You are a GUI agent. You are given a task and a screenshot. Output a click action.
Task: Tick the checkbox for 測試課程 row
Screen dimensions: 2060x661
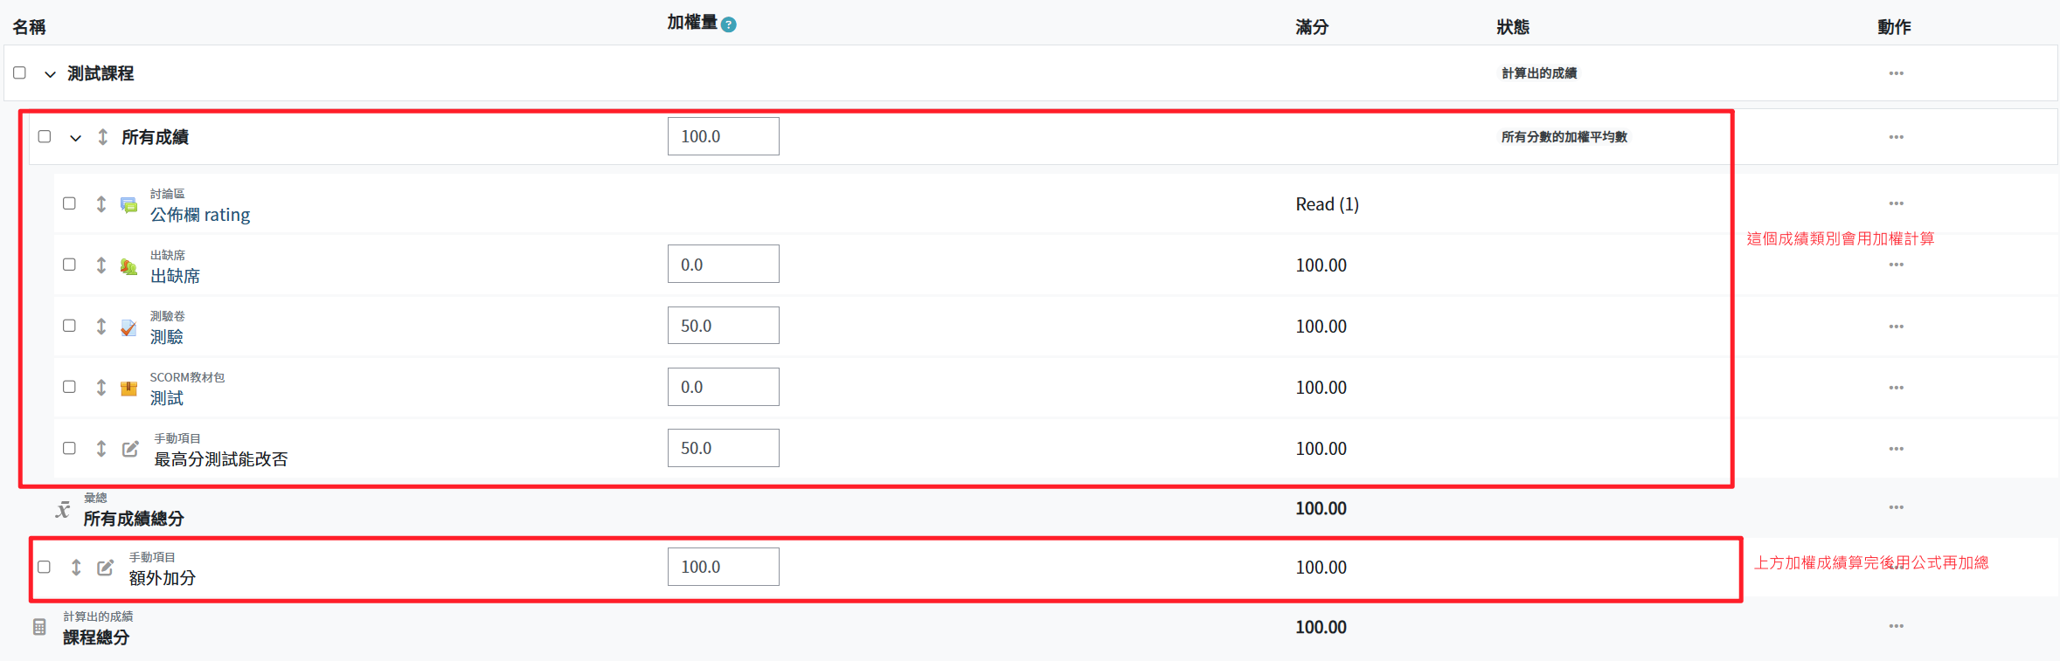point(19,72)
